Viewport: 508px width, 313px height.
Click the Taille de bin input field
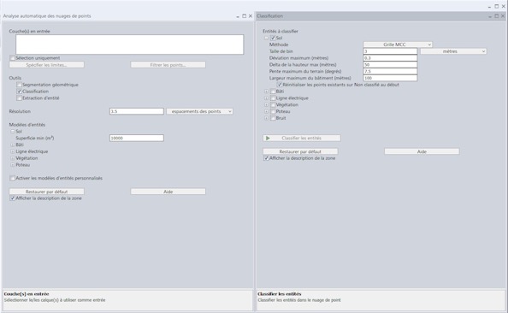coord(390,51)
